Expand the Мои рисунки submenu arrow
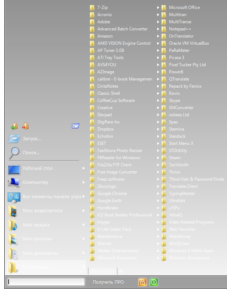 pyautogui.click(x=83, y=239)
